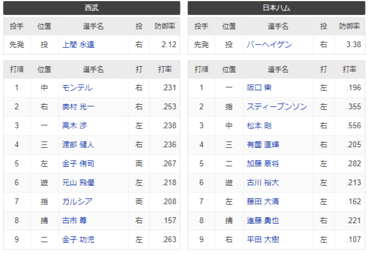Open 藤田 大清 left fielder link

[x=263, y=201]
